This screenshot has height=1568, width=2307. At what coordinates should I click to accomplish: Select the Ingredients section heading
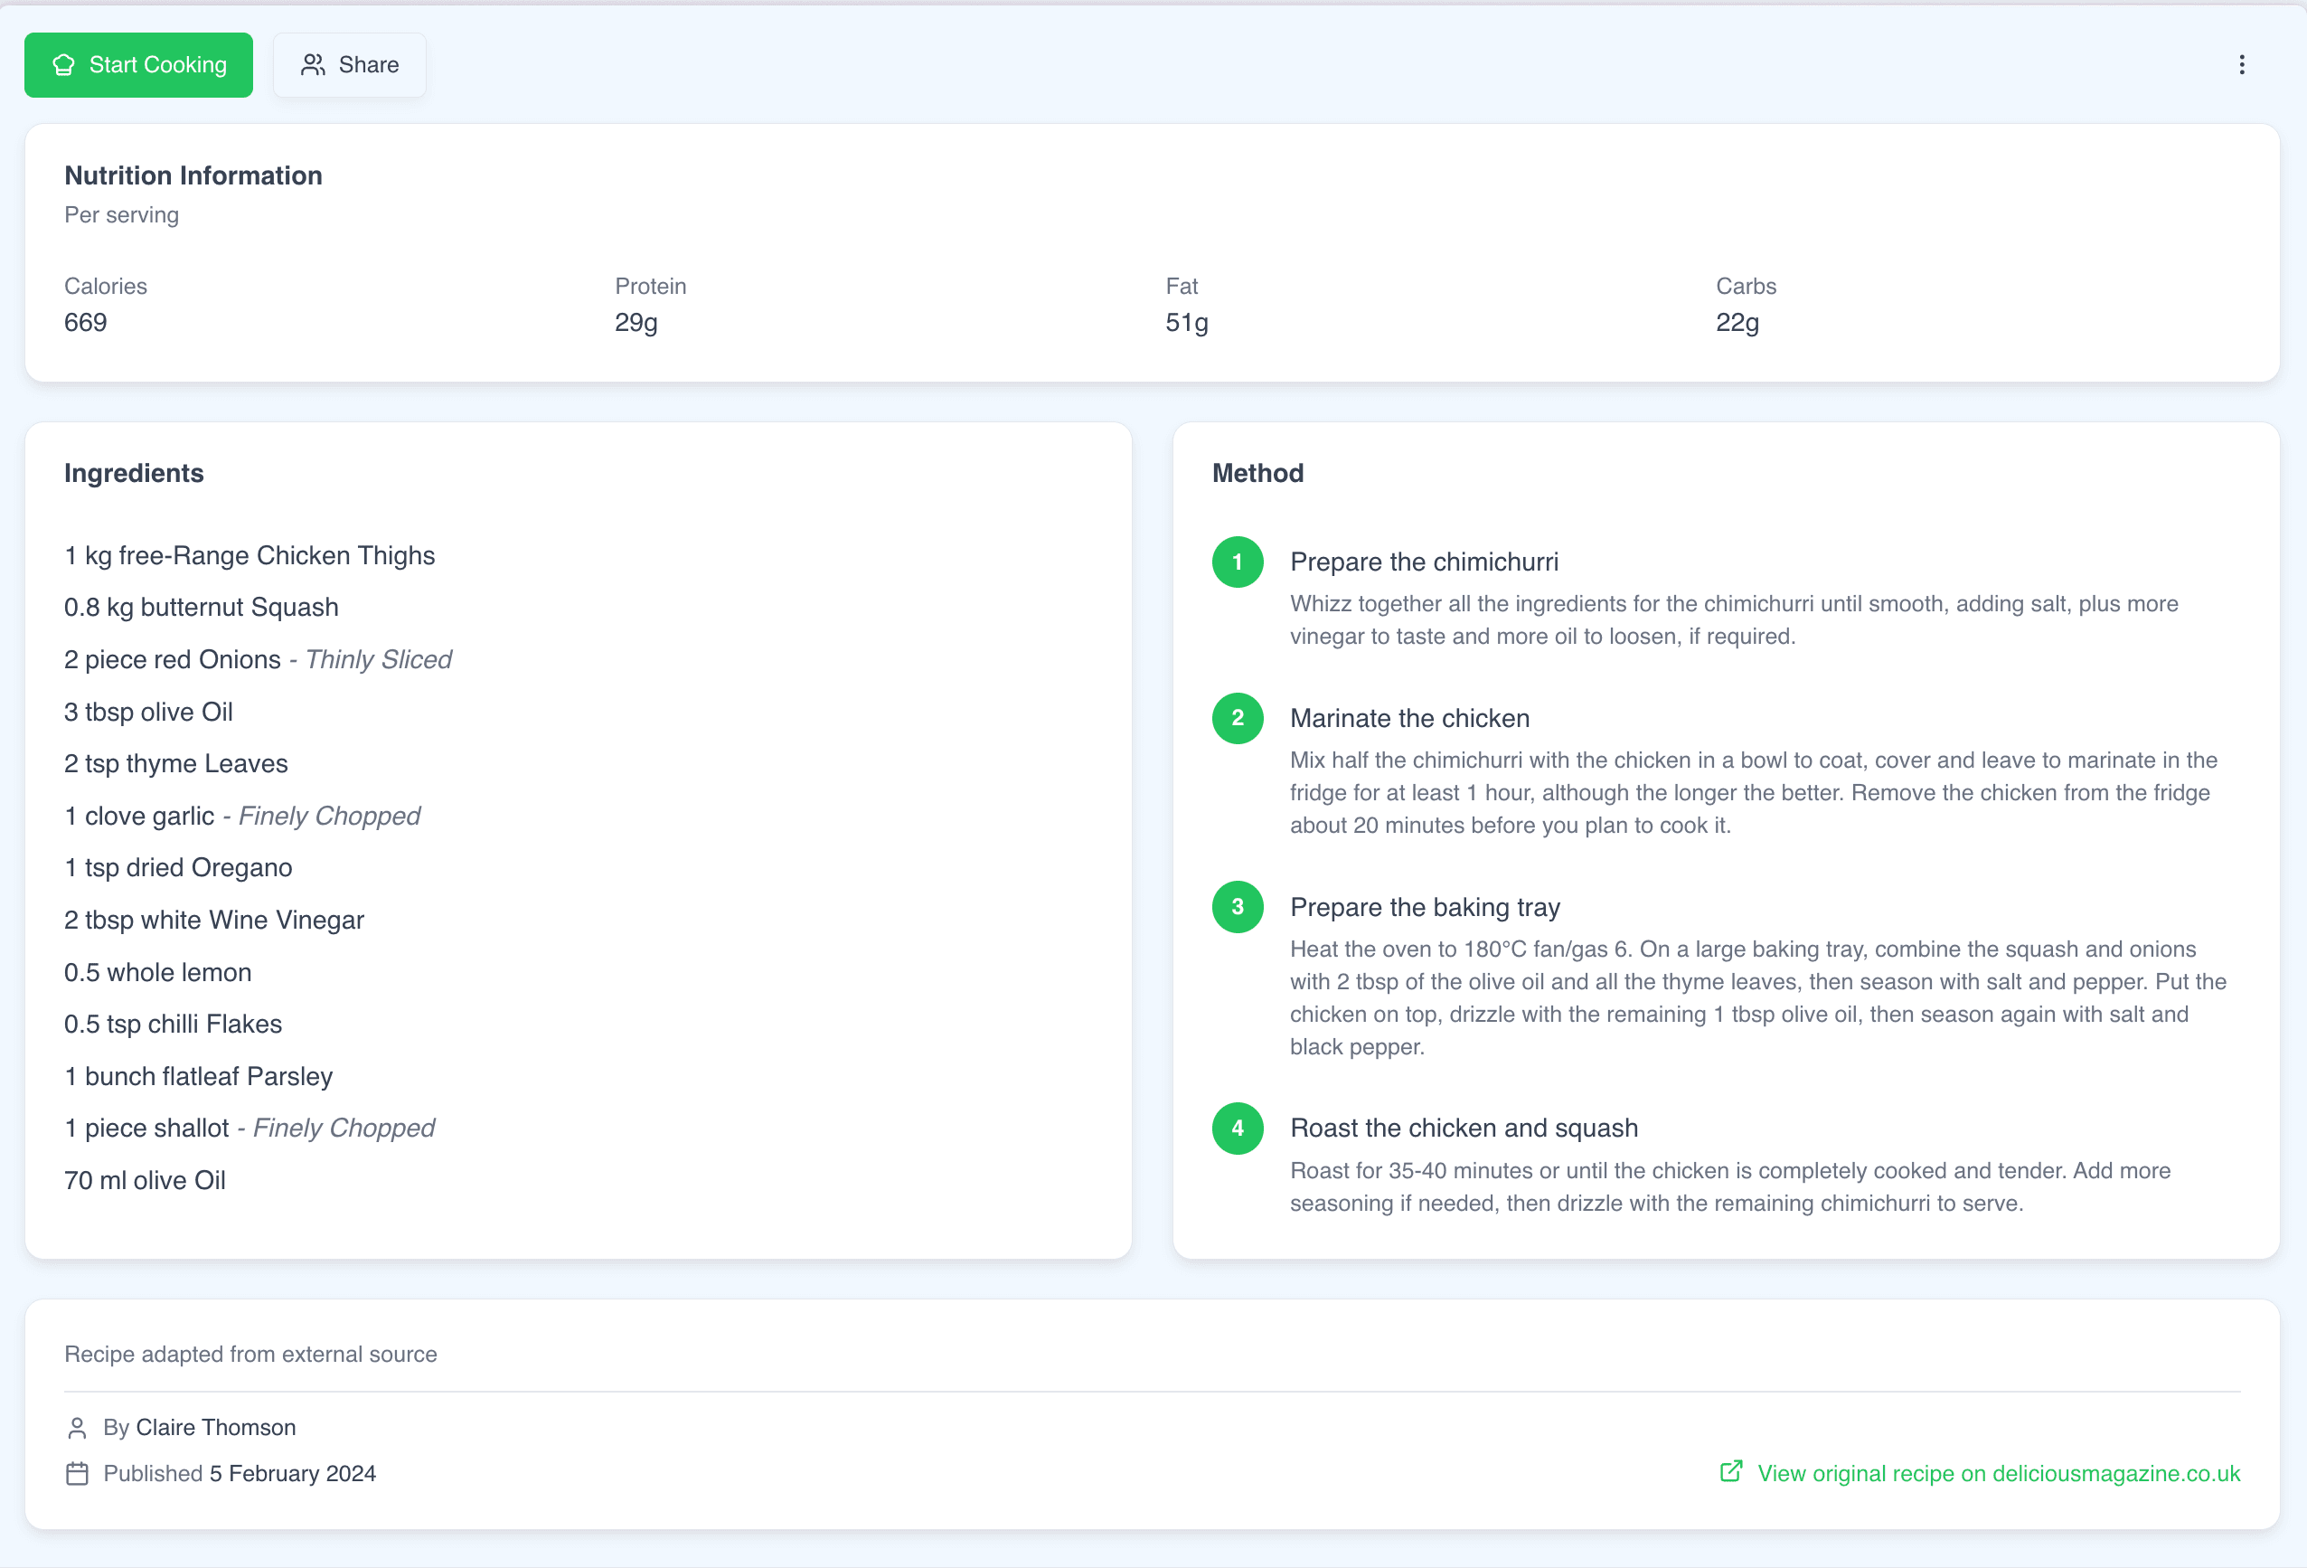click(134, 474)
